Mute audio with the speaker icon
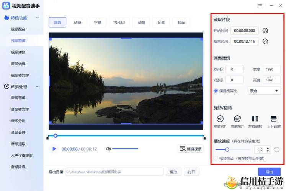286x191 pixels. [x=108, y=149]
